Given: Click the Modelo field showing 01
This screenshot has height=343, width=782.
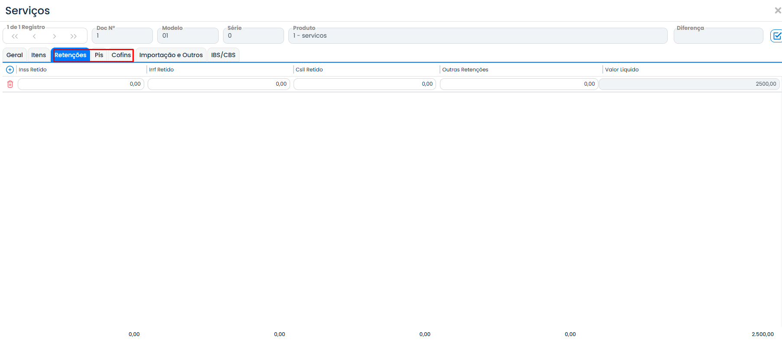Looking at the screenshot, I should pyautogui.click(x=188, y=36).
